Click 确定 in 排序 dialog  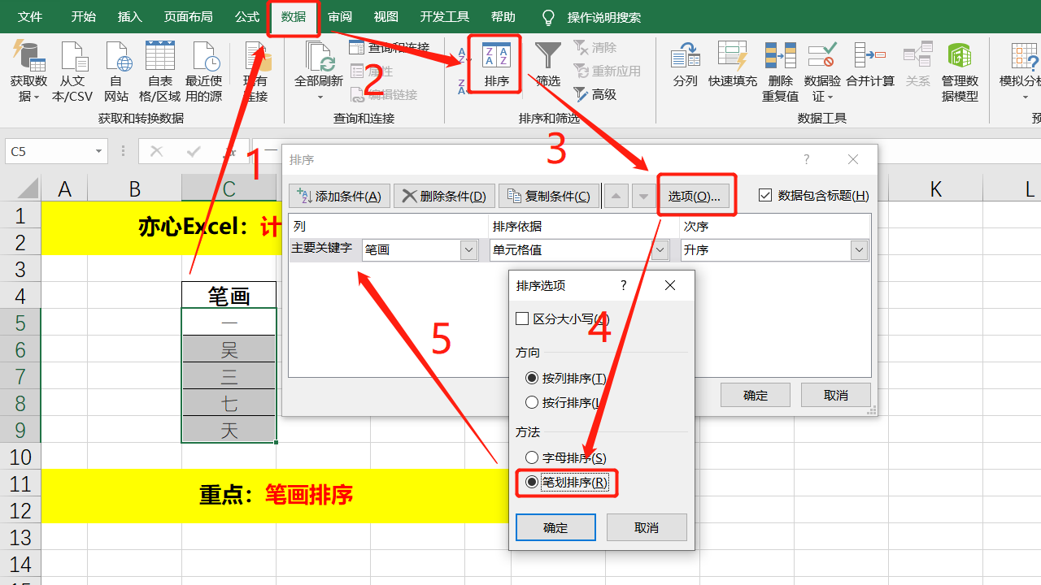pos(756,395)
